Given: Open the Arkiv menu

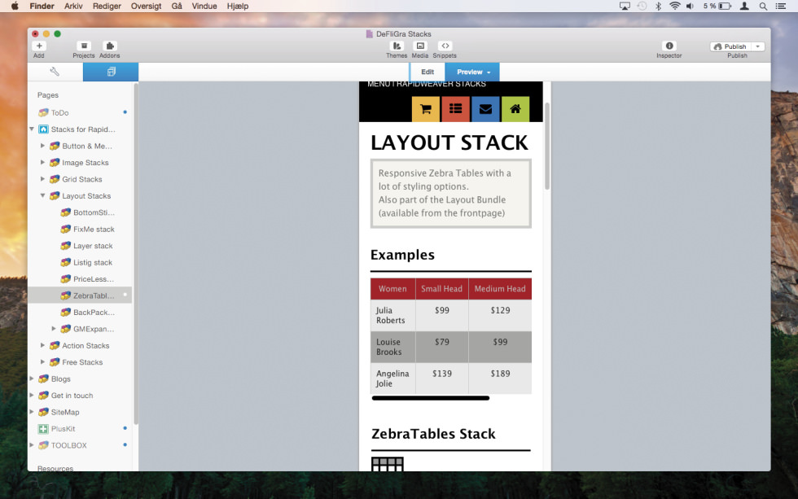Looking at the screenshot, I should 73,6.
